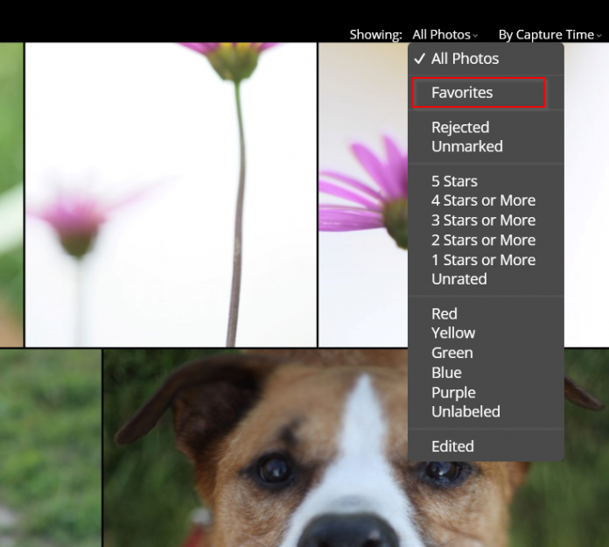Filter to 5 Stars photos
Viewport: 609px width, 547px height.
point(454,181)
